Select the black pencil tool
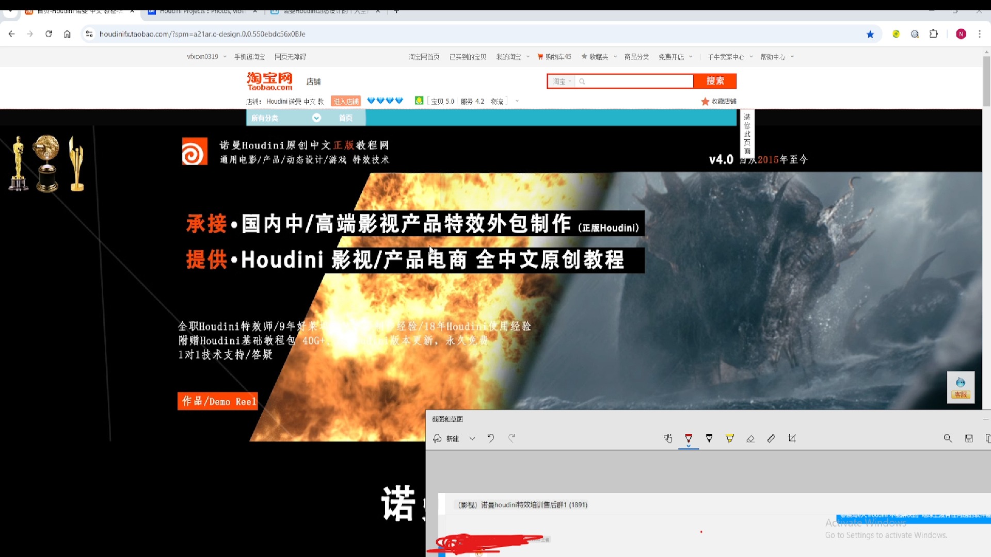The width and height of the screenshot is (991, 557). [709, 438]
